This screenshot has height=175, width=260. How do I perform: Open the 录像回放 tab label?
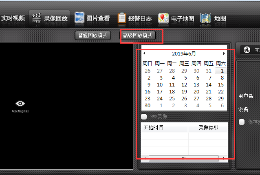(x=56, y=18)
